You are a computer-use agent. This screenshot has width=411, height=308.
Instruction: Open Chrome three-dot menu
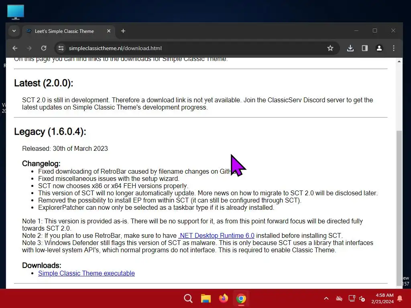(x=394, y=48)
